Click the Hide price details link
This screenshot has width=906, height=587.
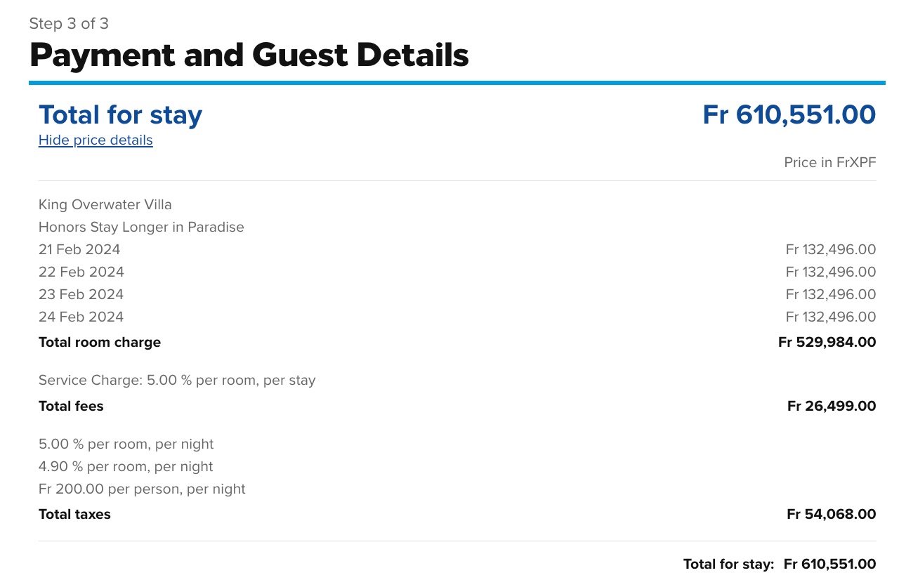point(96,140)
